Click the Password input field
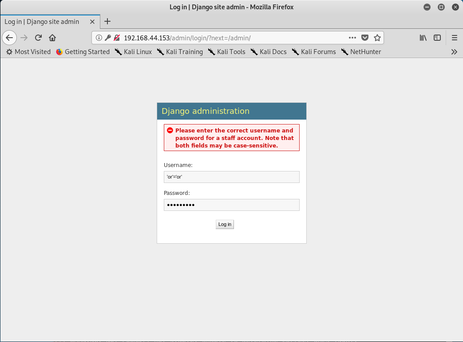 232,205
